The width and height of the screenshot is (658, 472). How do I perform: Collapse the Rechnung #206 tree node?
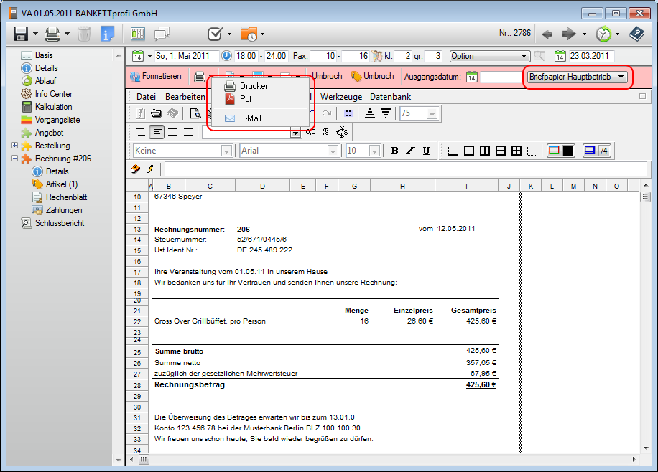(15, 159)
